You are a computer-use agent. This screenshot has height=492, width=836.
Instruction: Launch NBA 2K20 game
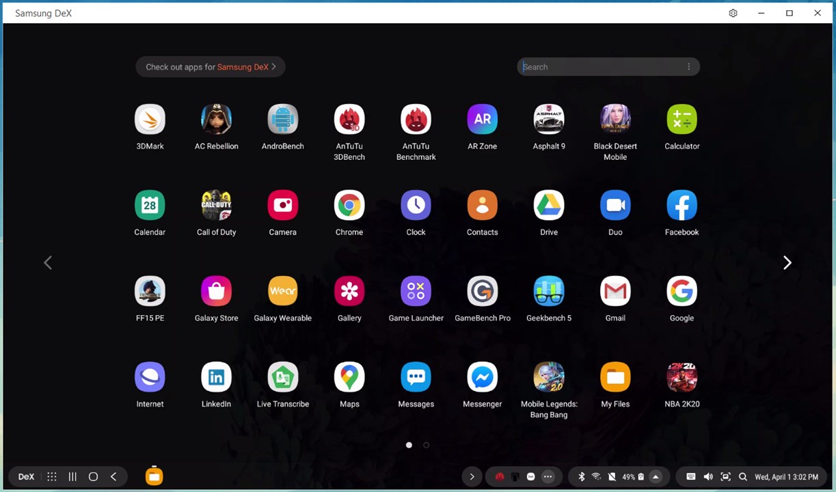click(682, 377)
